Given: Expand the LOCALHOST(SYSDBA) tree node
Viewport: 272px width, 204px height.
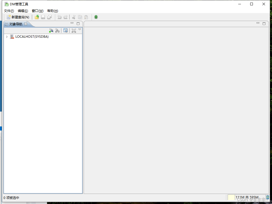Looking at the screenshot, I should (x=7, y=37).
